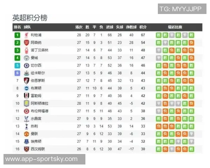The image size is (210, 168).
Task: Sort by the 积分 column header
Action: coord(143,27)
